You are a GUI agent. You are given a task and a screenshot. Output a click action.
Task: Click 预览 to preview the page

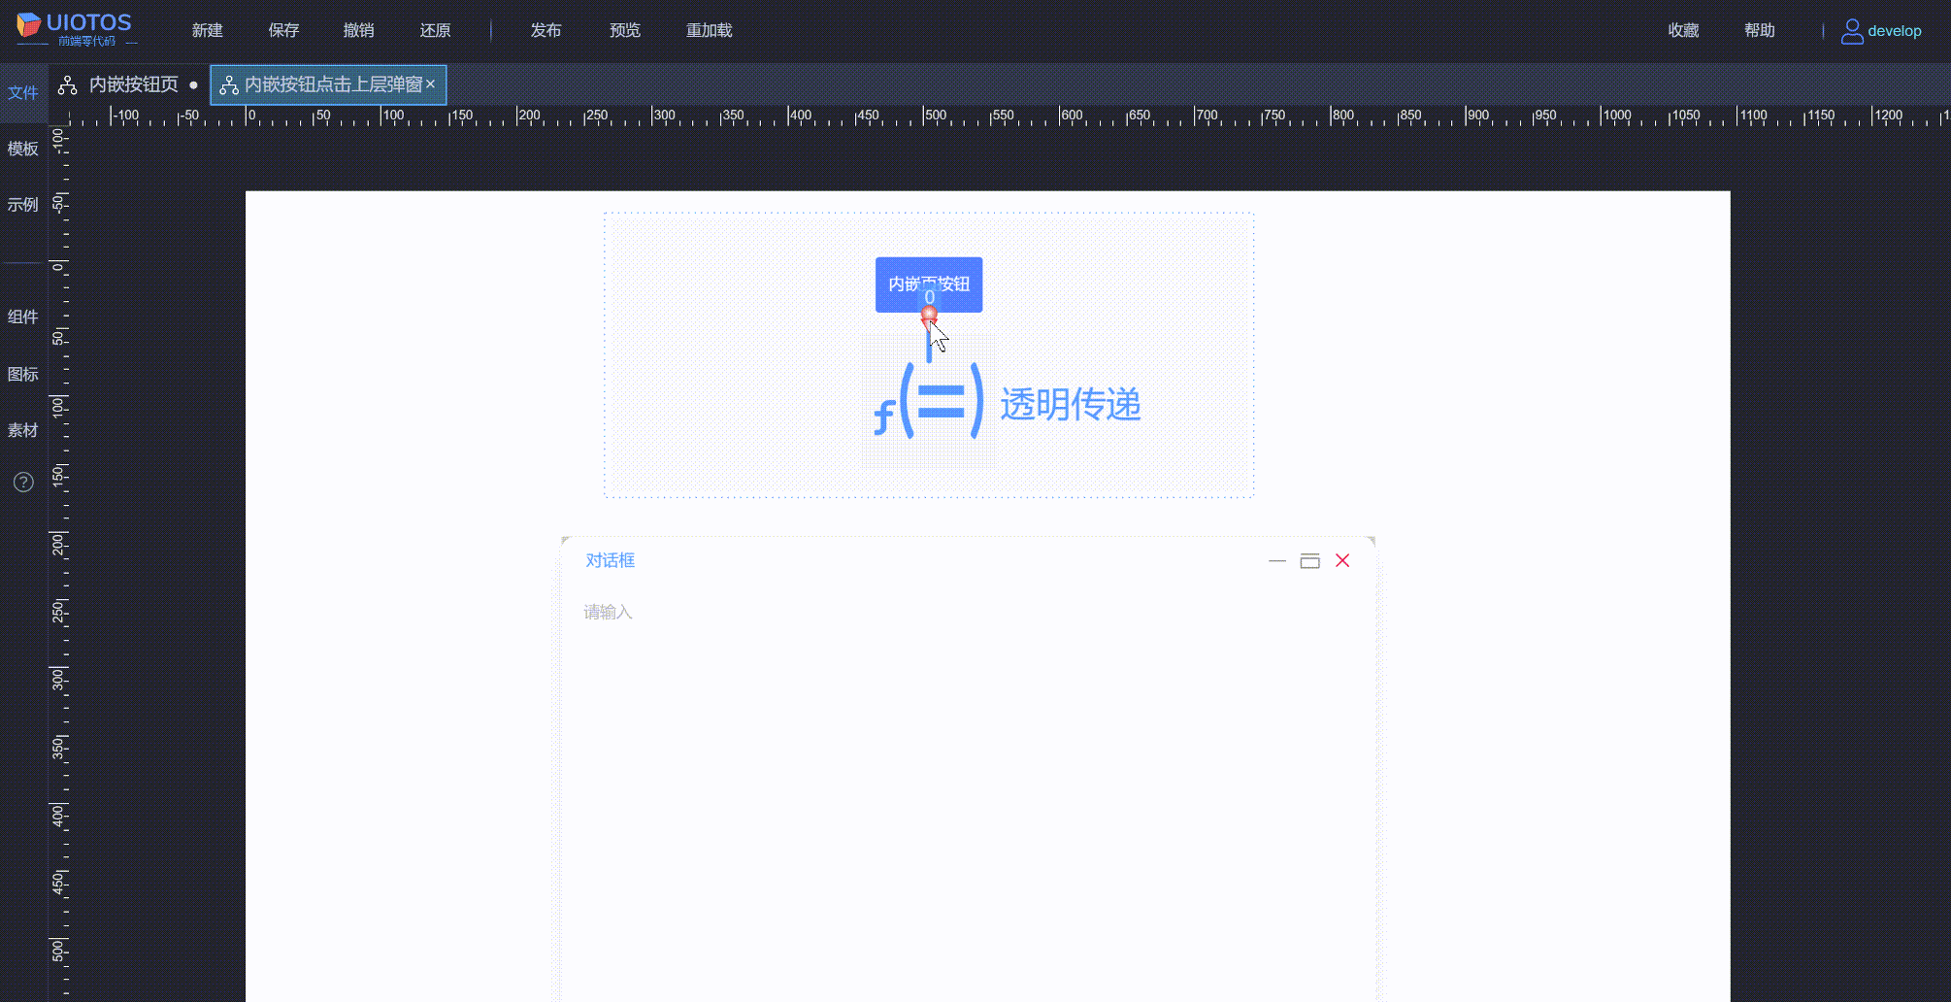pos(624,30)
